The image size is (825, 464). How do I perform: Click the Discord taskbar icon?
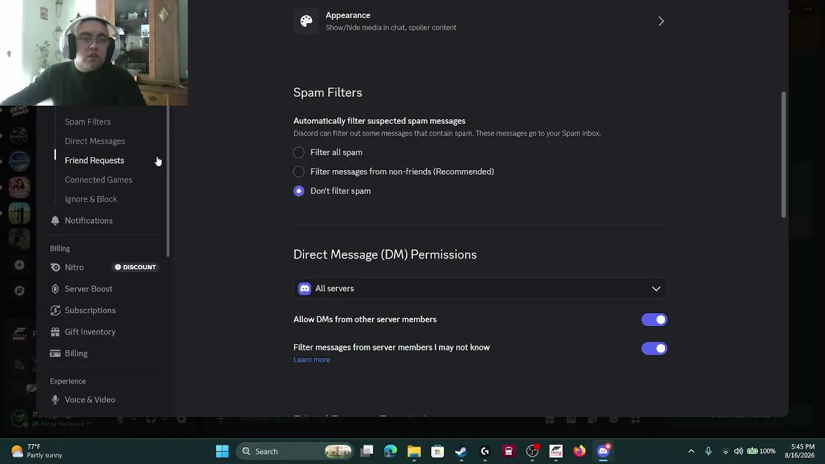[603, 451]
